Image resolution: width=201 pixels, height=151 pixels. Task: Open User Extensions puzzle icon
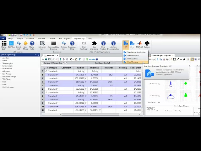[94, 45]
